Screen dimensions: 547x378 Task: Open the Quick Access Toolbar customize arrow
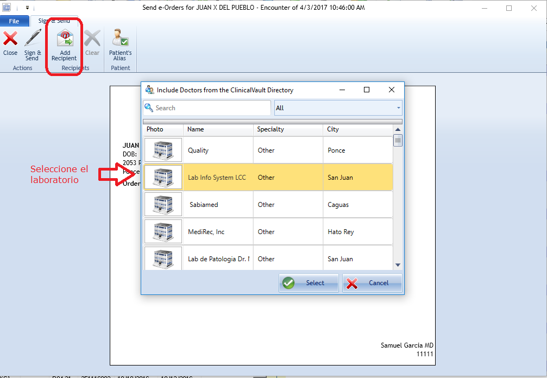[x=27, y=8]
